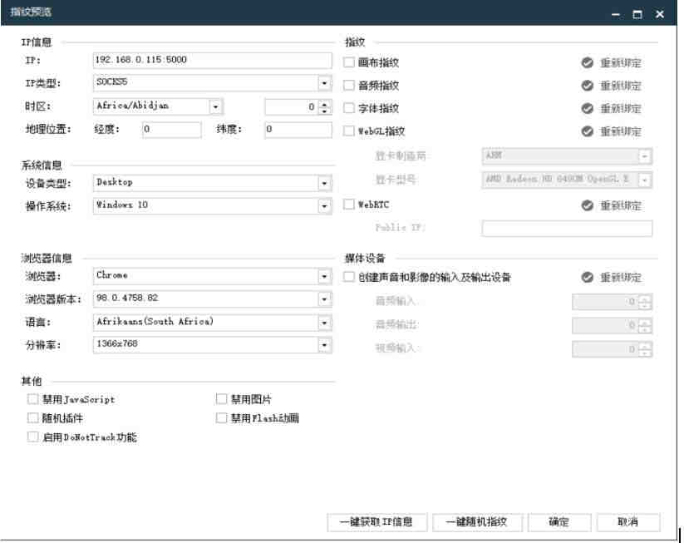
Task: Click the 视频输入 spinner field
Action: pos(612,348)
